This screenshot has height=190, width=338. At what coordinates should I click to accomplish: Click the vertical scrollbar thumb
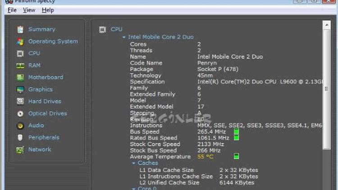(327, 89)
